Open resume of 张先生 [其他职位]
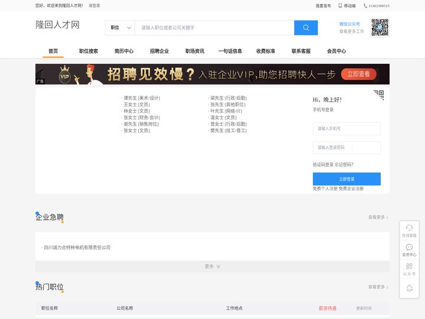The width and height of the screenshot is (425, 319). pos(228,105)
